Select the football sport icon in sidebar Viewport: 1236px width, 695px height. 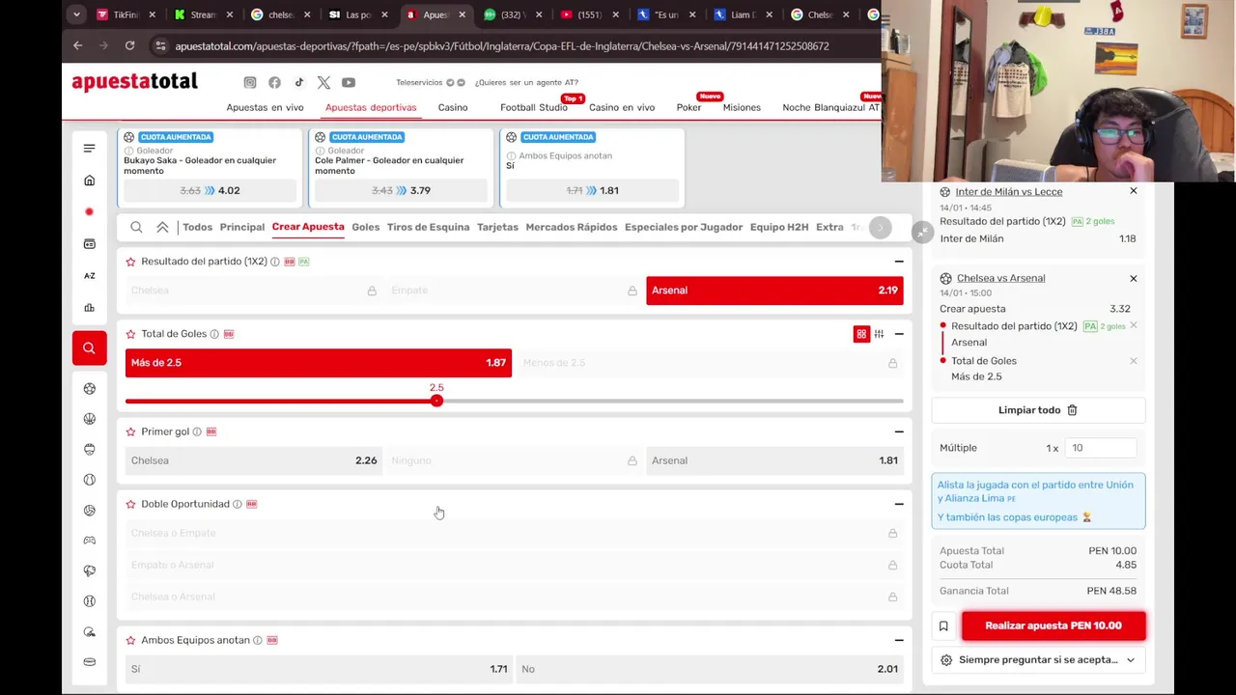pyautogui.click(x=89, y=388)
